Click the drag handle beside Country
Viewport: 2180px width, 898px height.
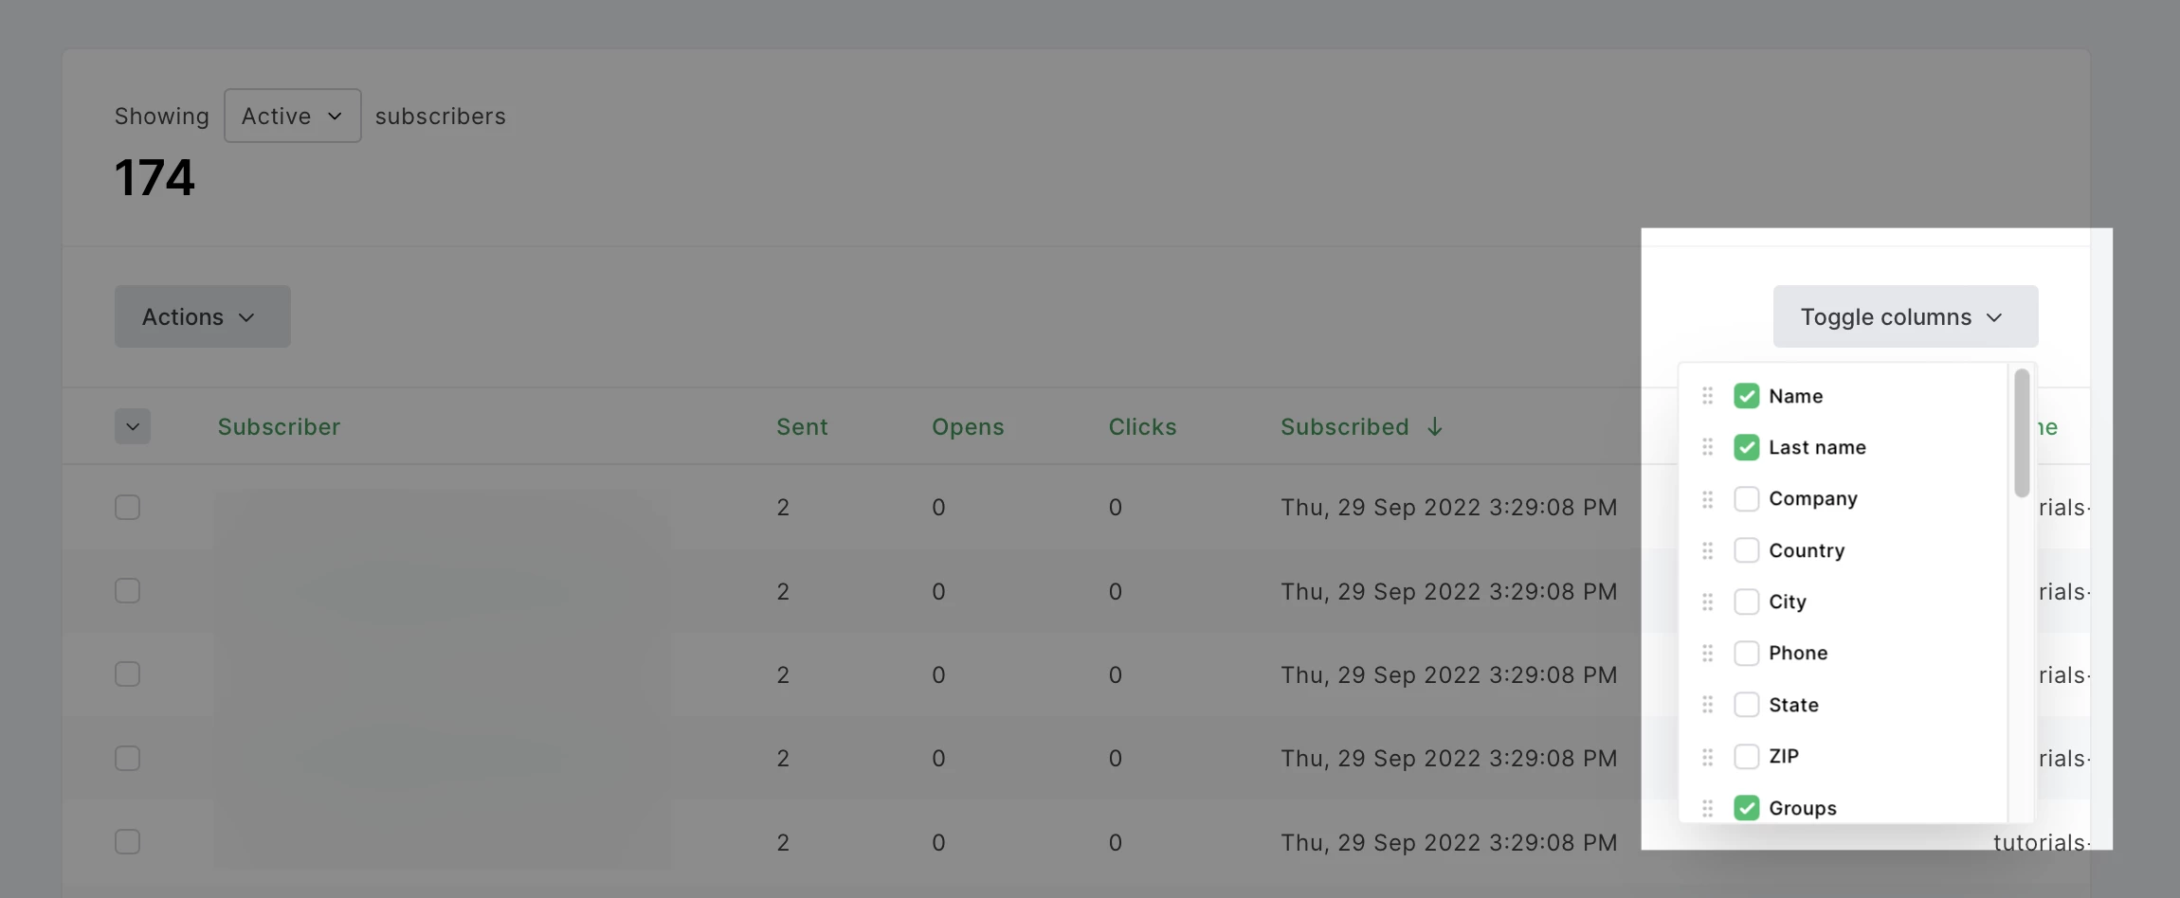pyautogui.click(x=1707, y=550)
